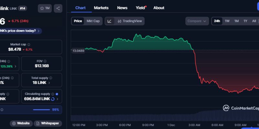This screenshot has width=259, height=129.
Task: Click the share icon button
Action: 58,8
